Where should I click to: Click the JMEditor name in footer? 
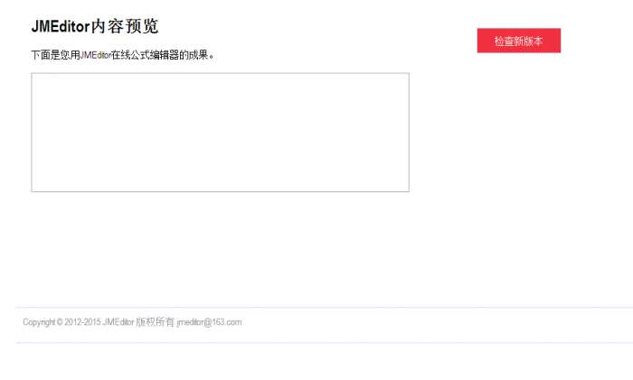tap(118, 322)
